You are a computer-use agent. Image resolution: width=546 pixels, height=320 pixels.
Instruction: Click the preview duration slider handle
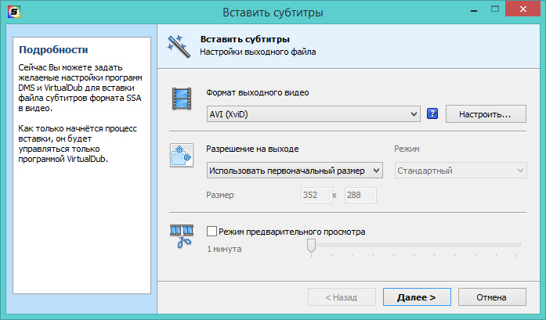(x=311, y=246)
